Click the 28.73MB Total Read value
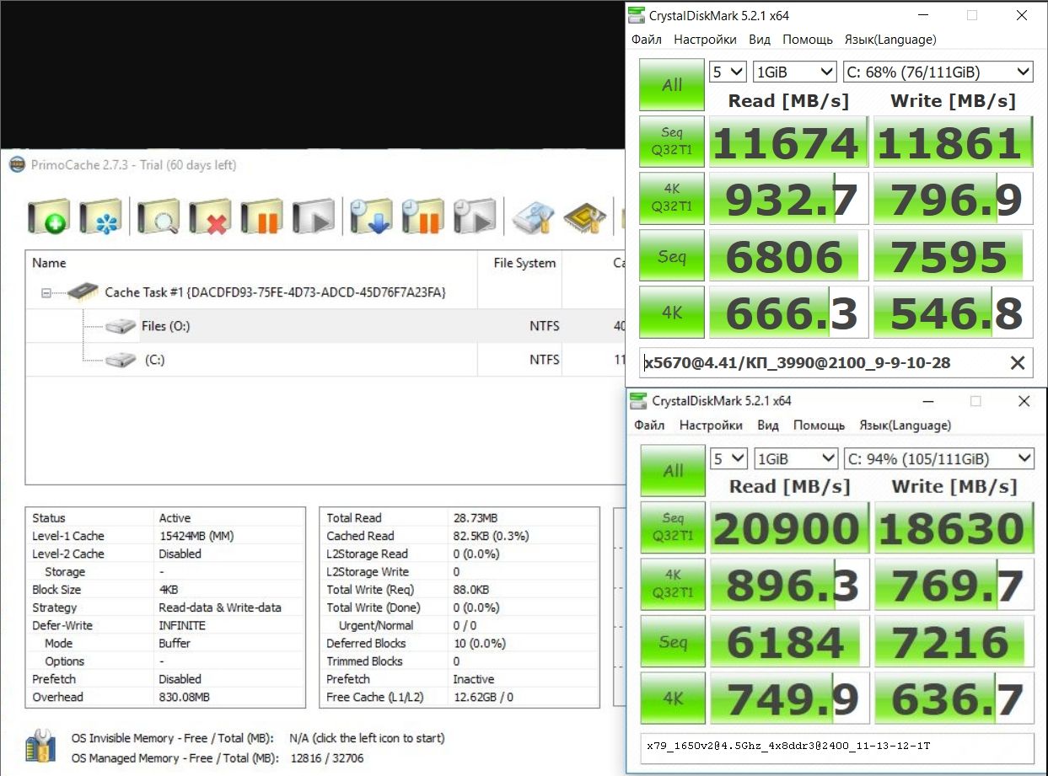This screenshot has width=1048, height=776. (x=476, y=518)
